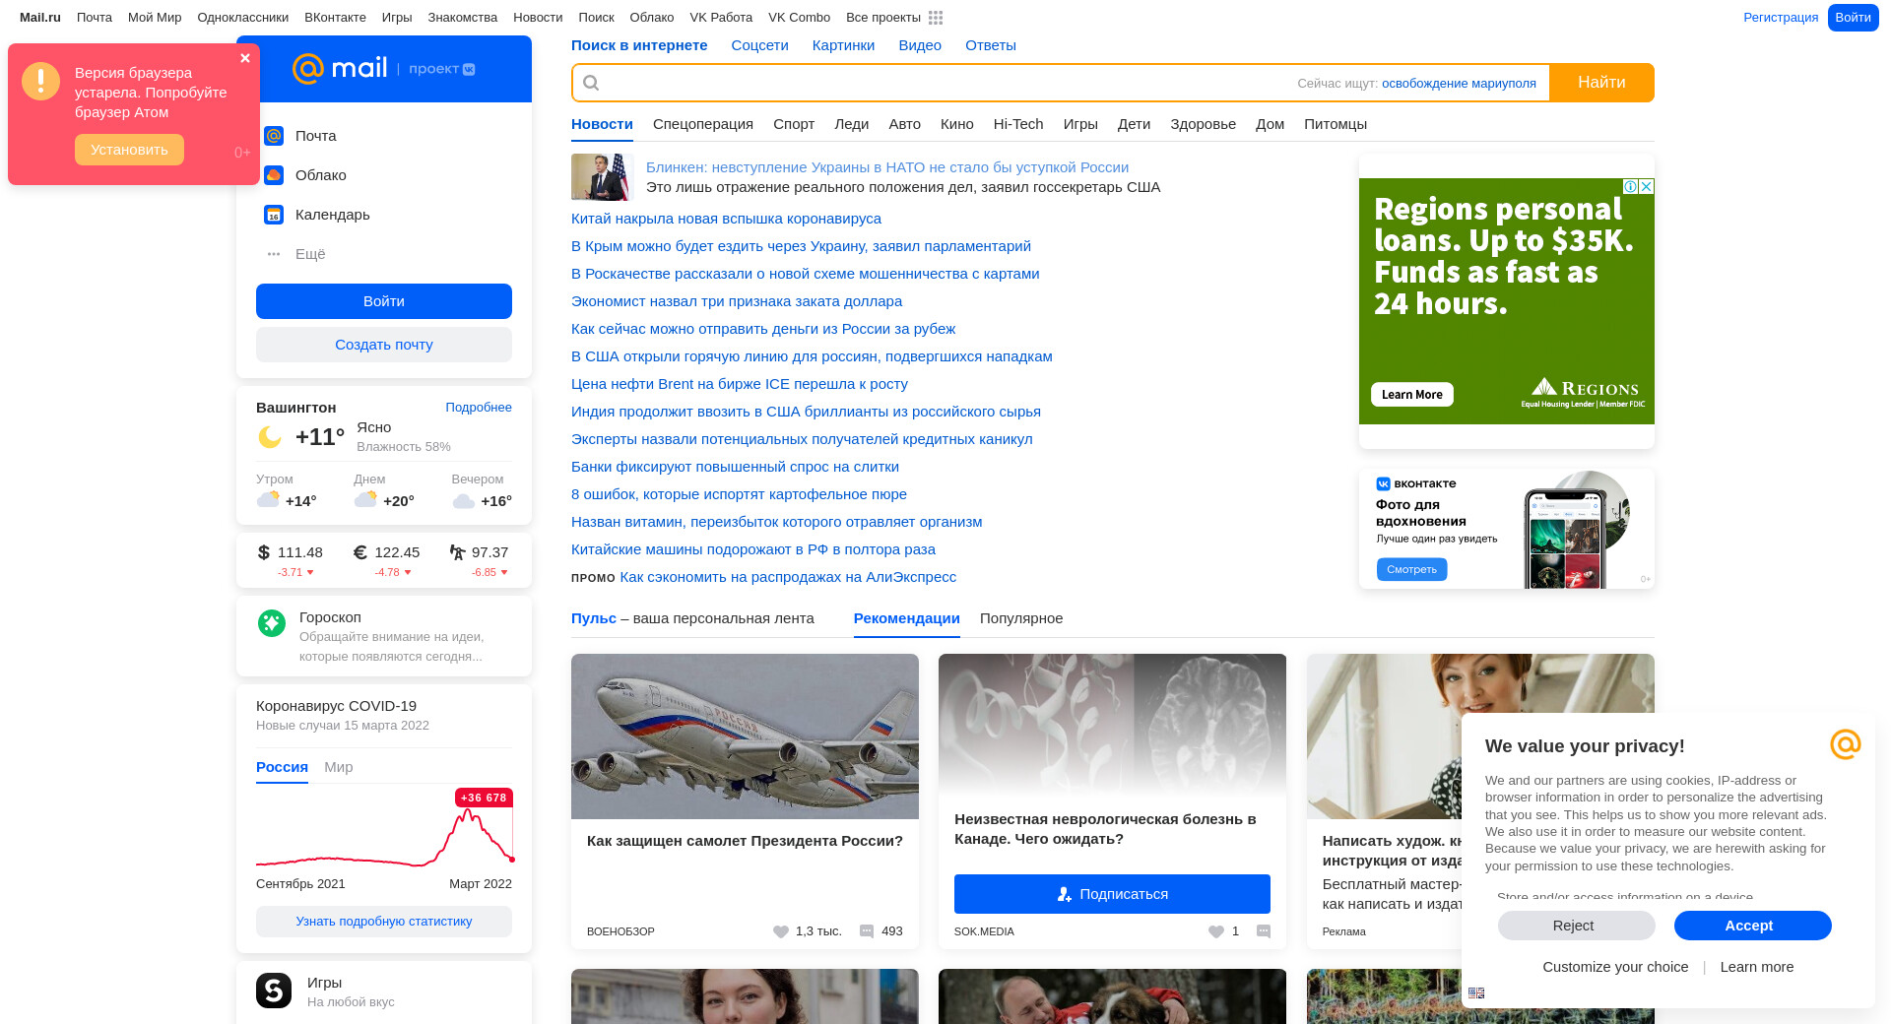Select Картинки search category

842,45
